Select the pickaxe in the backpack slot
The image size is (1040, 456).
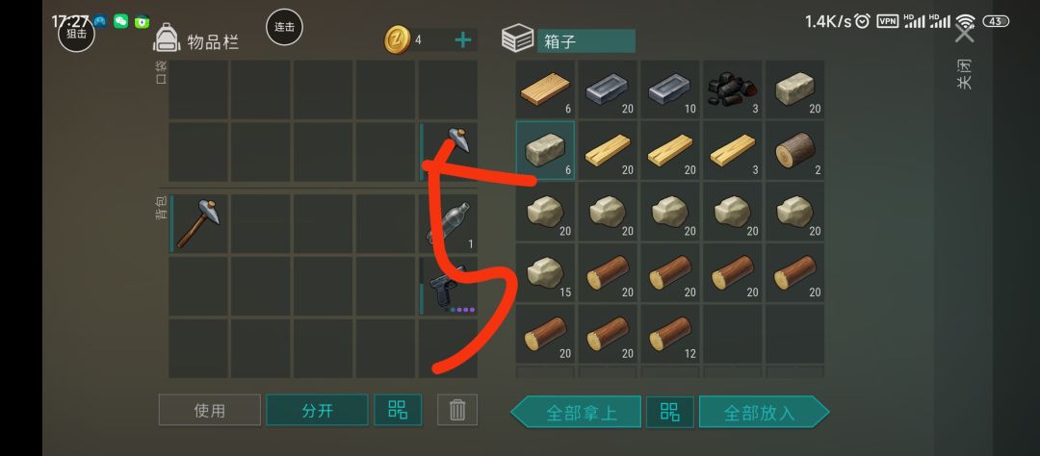198,223
